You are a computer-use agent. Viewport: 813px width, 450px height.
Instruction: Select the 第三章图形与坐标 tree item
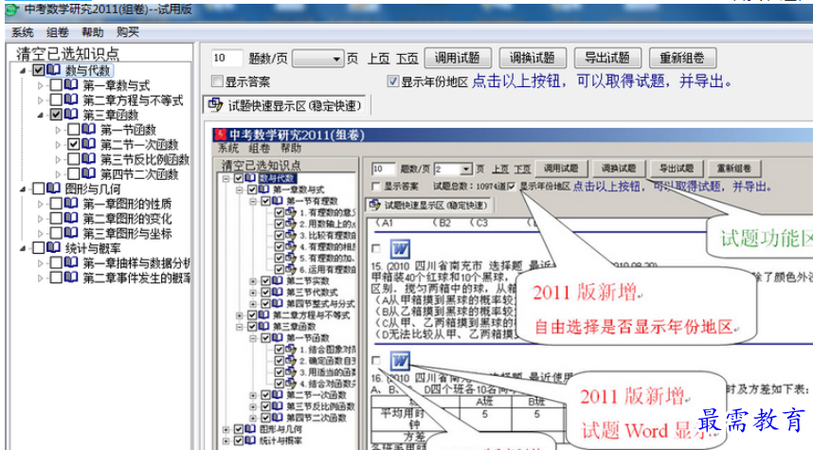pyautogui.click(x=127, y=234)
